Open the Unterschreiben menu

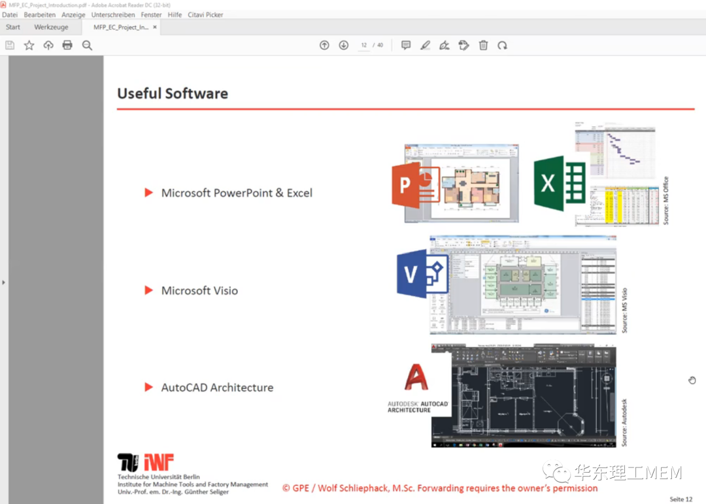[x=113, y=14]
